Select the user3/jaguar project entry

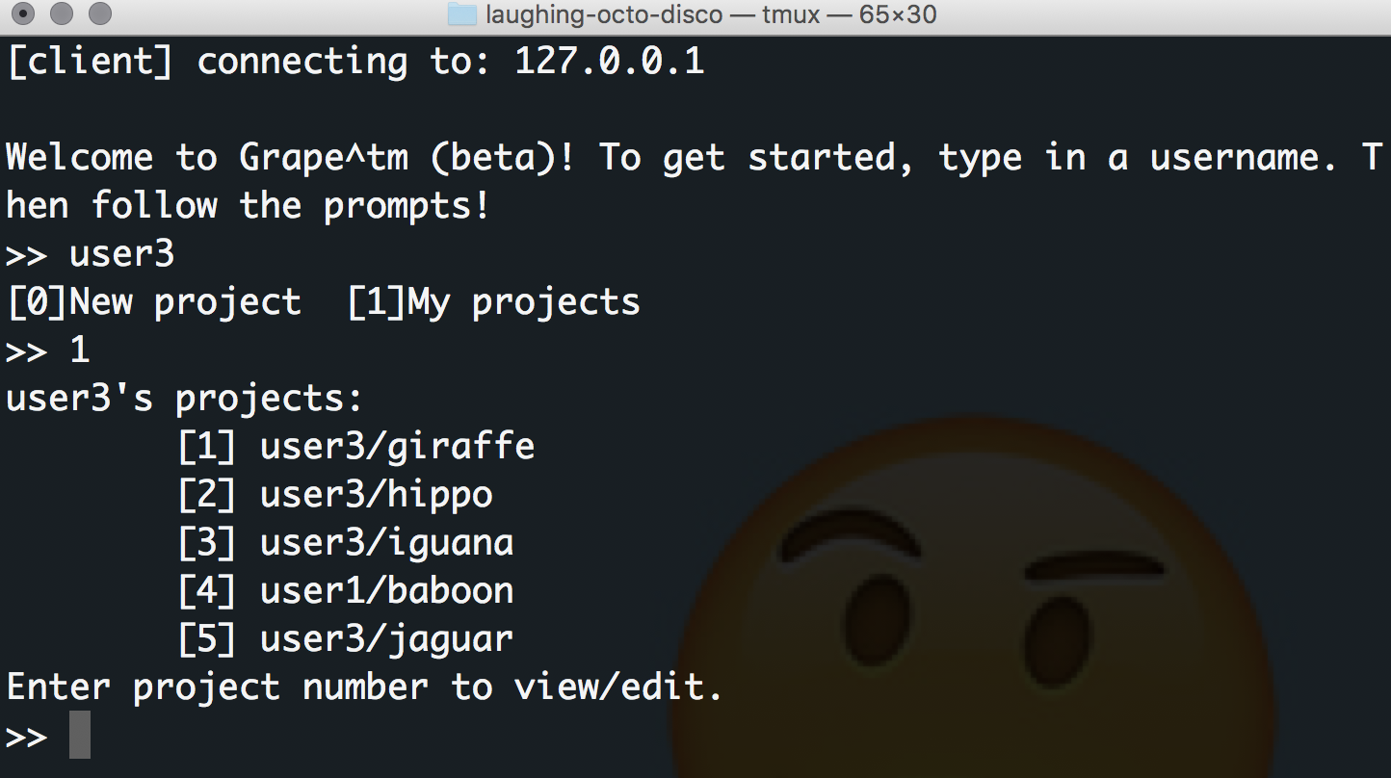[346, 639]
